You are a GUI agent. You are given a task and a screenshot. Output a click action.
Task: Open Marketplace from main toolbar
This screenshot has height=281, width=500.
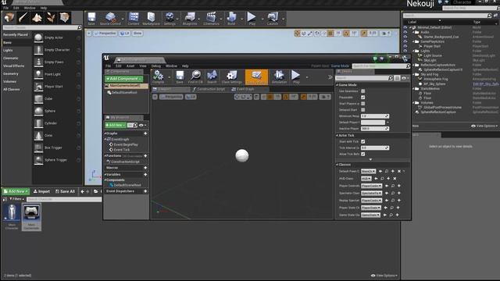pyautogui.click(x=151, y=19)
